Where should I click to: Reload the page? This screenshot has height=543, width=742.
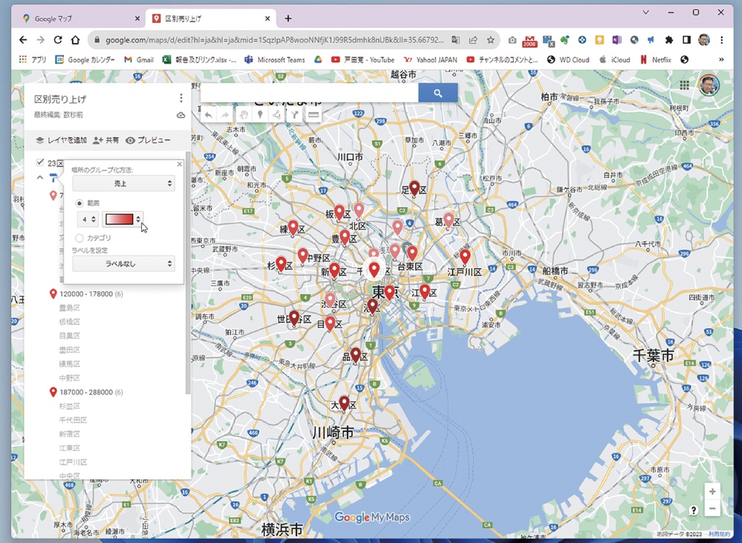tap(58, 41)
